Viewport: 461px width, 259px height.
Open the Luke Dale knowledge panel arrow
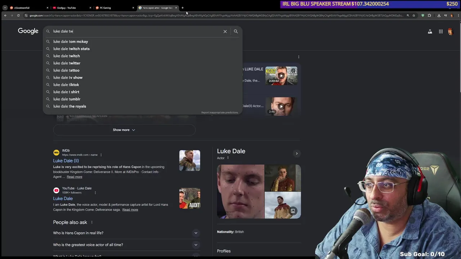point(297,154)
